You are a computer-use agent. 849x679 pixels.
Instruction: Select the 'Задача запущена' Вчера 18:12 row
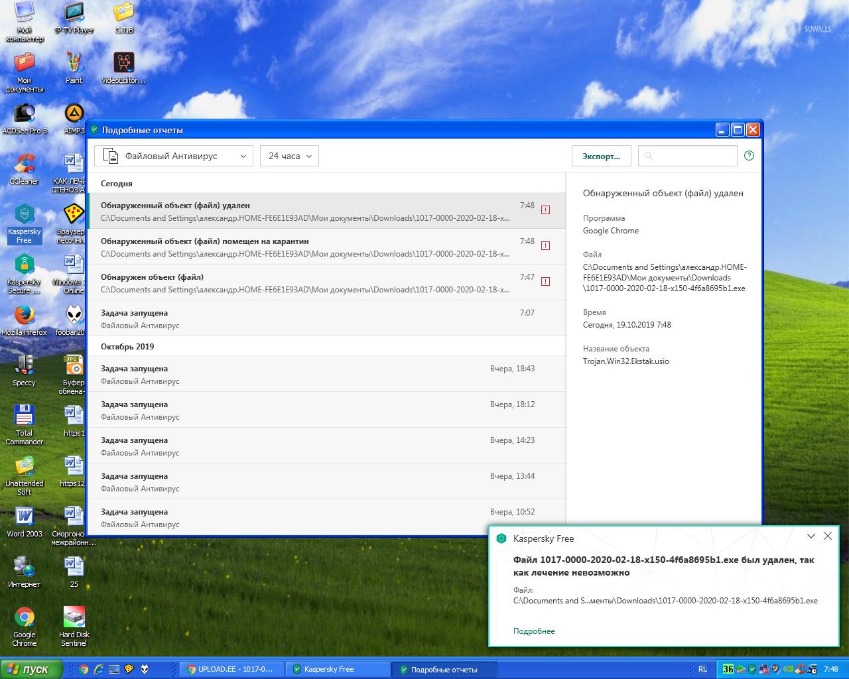326,410
